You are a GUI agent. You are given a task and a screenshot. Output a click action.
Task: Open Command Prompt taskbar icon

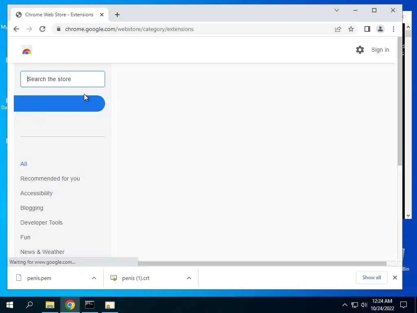[x=90, y=305]
